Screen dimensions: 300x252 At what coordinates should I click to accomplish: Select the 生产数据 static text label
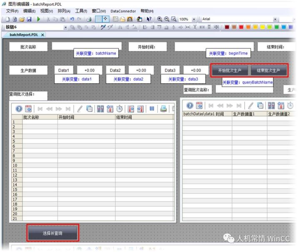point(28,70)
